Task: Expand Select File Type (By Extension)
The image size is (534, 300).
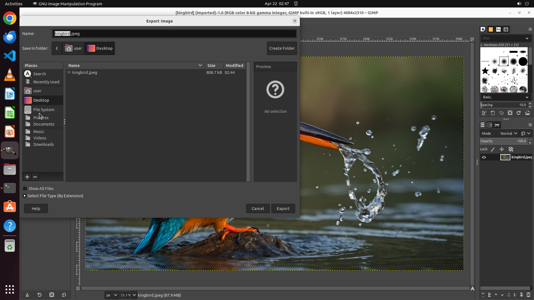Action: click(25, 196)
